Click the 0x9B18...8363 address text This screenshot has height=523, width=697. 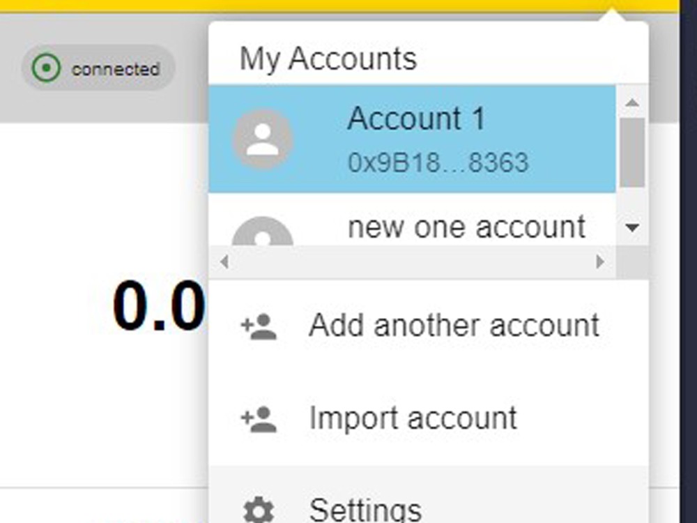(438, 162)
